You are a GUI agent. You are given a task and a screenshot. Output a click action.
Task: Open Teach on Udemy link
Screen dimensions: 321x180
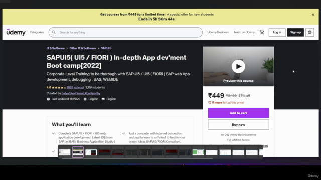pyautogui.click(x=244, y=32)
